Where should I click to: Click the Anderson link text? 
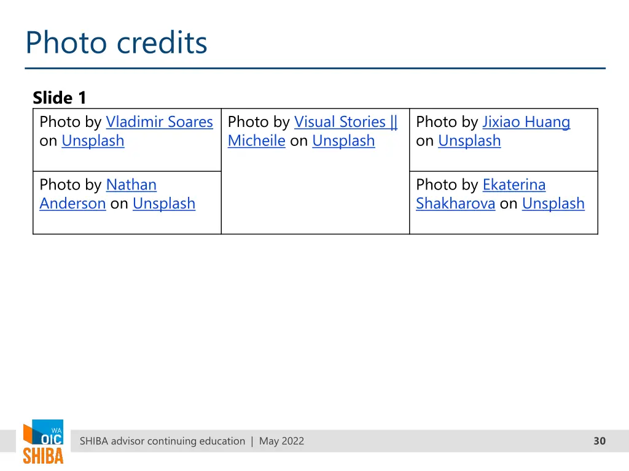pos(72,204)
